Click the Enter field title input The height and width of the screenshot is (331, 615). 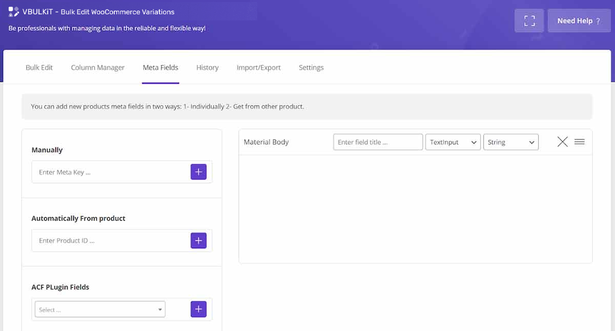pyautogui.click(x=378, y=142)
